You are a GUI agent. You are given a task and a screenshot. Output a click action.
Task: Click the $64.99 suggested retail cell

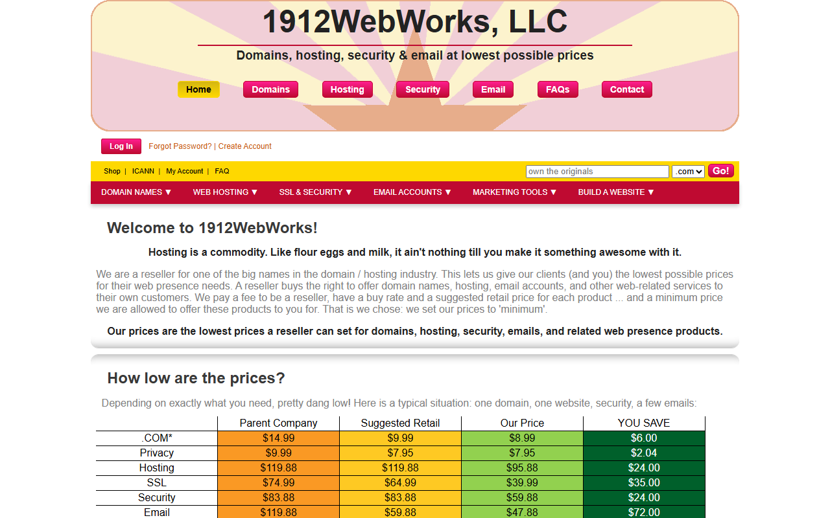tap(400, 483)
